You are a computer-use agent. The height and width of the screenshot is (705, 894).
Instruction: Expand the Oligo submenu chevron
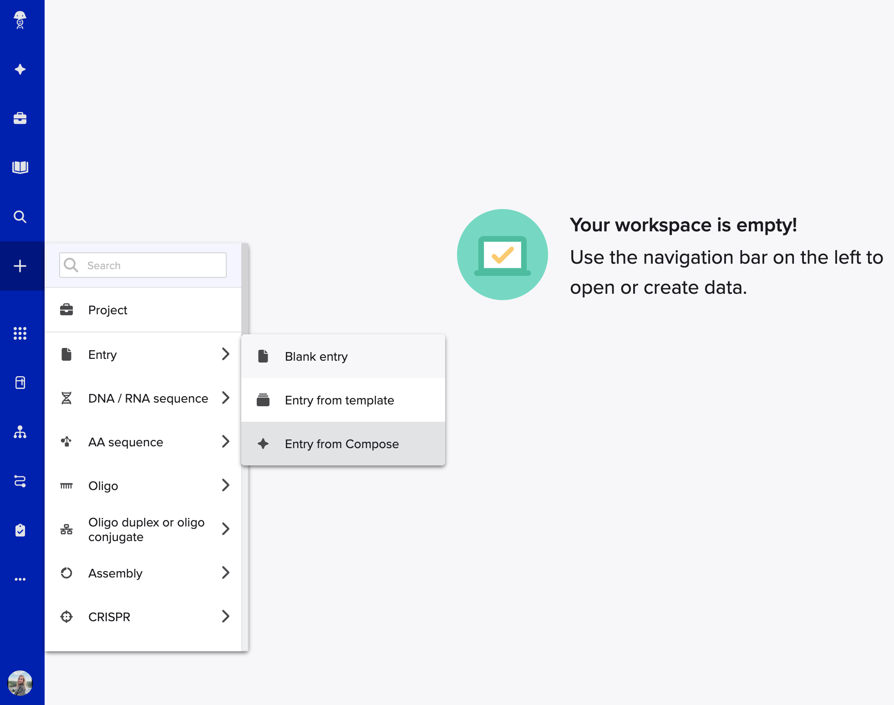[x=225, y=485]
